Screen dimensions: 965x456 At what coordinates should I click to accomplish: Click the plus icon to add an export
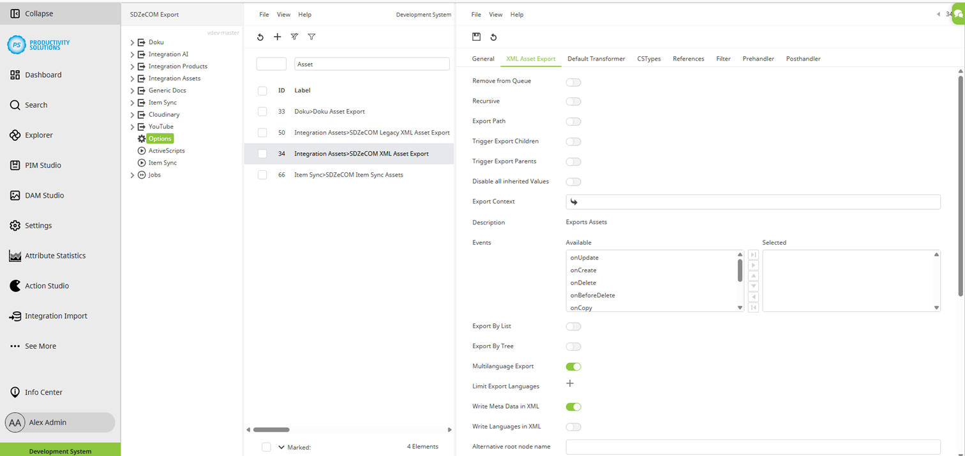pyautogui.click(x=277, y=37)
